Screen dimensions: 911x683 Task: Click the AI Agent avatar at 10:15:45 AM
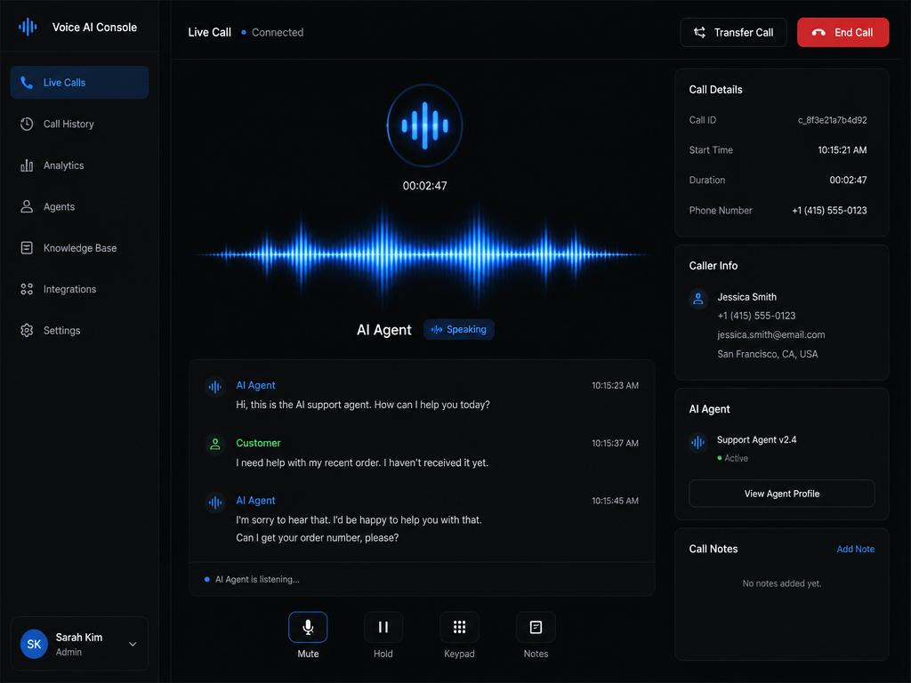point(215,502)
